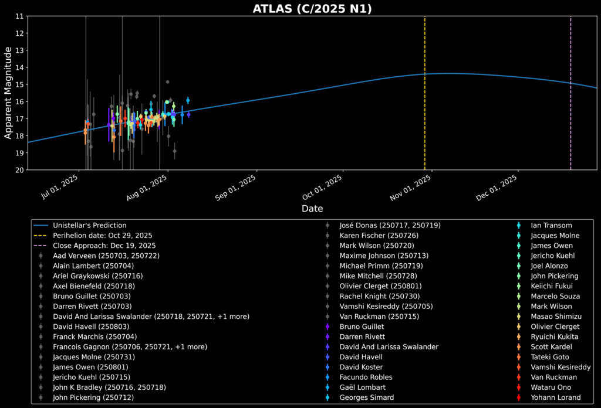Click the orange marker next to Tateki Goto
Viewport: 601px width, 408px height.
coord(518,357)
